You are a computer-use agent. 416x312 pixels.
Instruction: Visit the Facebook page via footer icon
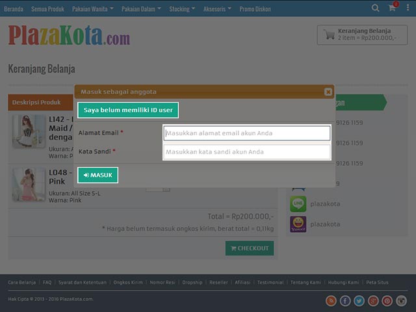pyautogui.click(x=345, y=300)
